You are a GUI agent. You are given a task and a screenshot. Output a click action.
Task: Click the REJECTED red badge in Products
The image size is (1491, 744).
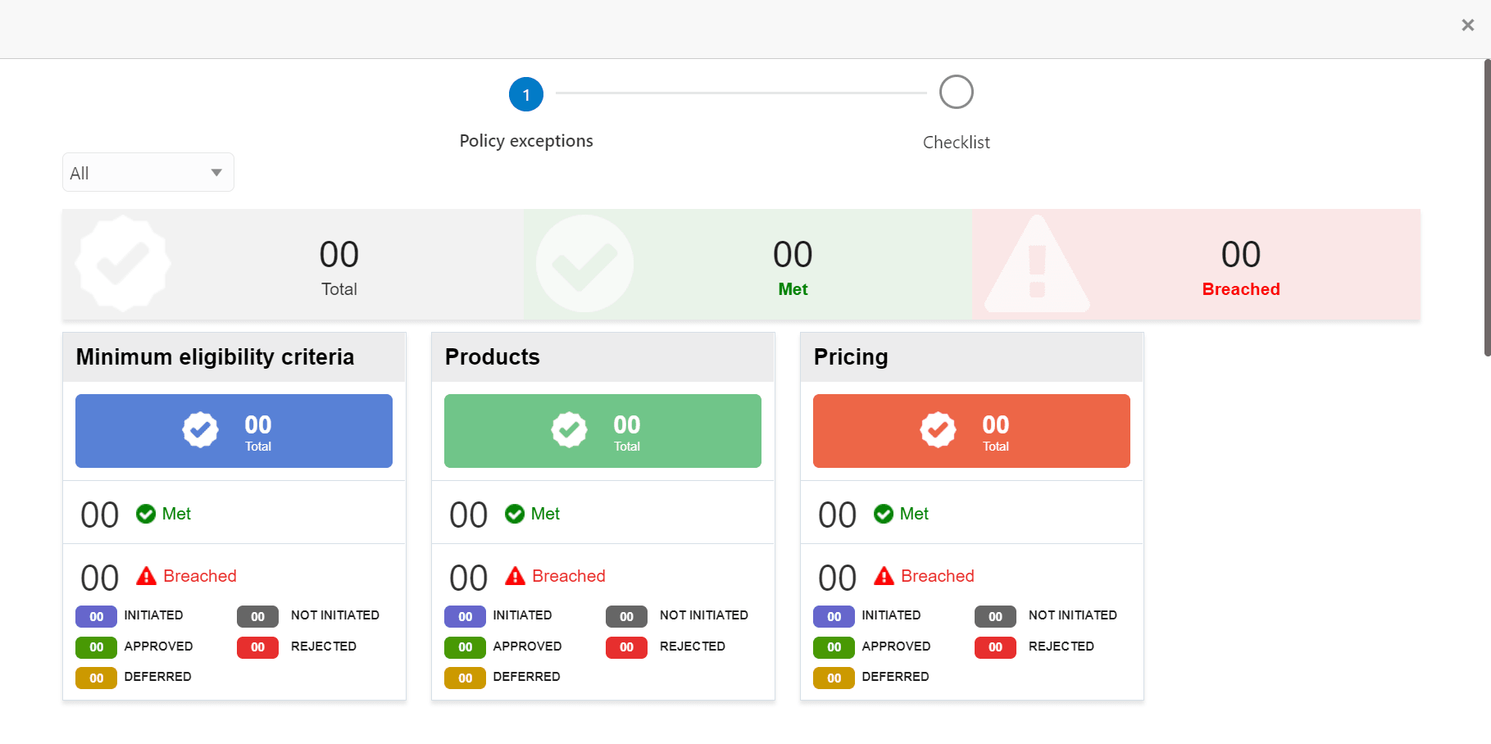pyautogui.click(x=626, y=647)
